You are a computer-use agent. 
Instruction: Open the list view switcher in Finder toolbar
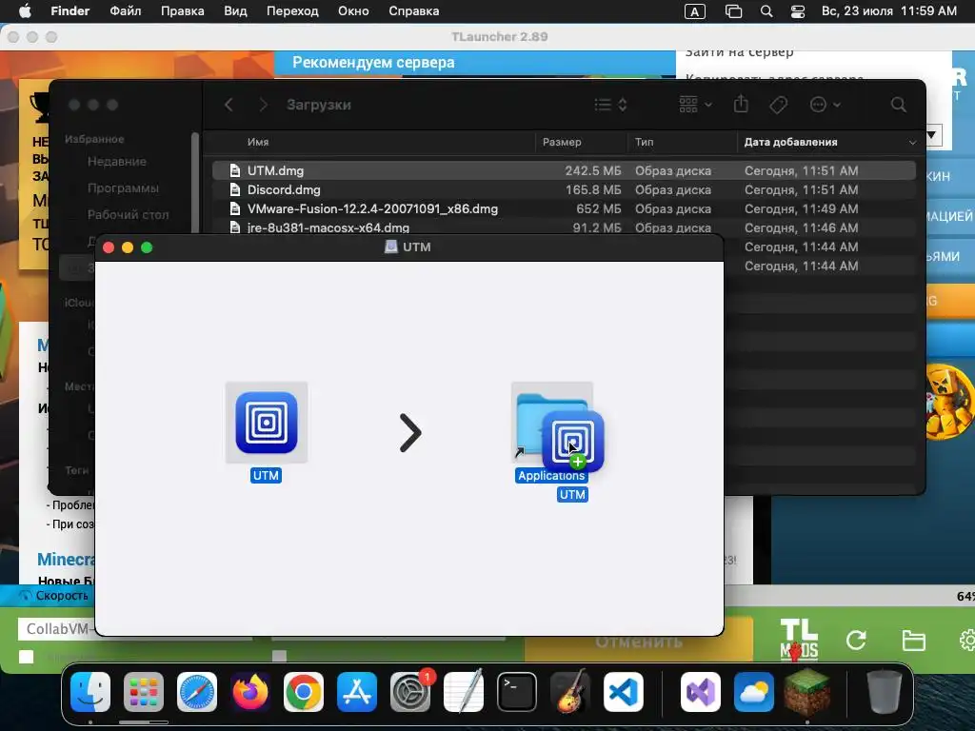(610, 105)
